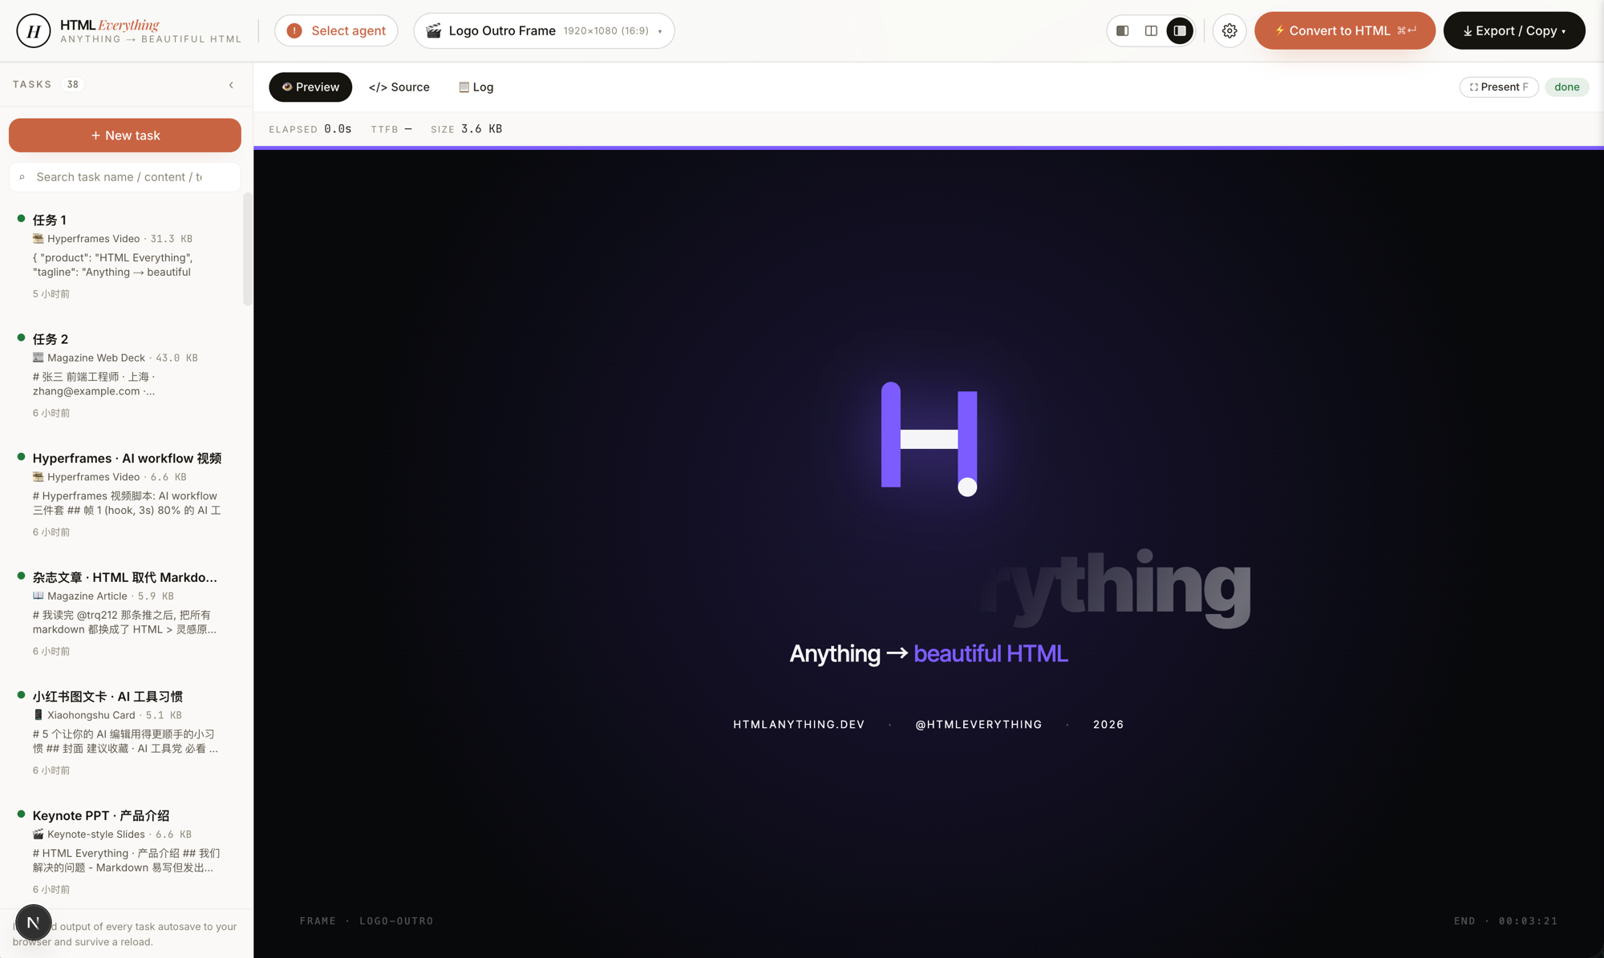Viewport: 1604px width, 958px height.
Task: Switch to the two-column split layout view
Action: pos(1151,30)
